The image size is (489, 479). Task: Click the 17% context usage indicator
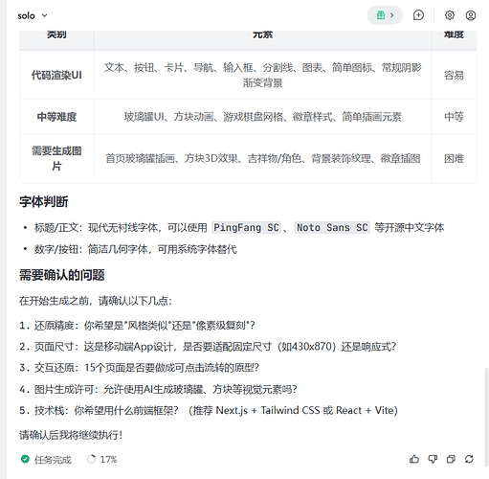(101, 460)
